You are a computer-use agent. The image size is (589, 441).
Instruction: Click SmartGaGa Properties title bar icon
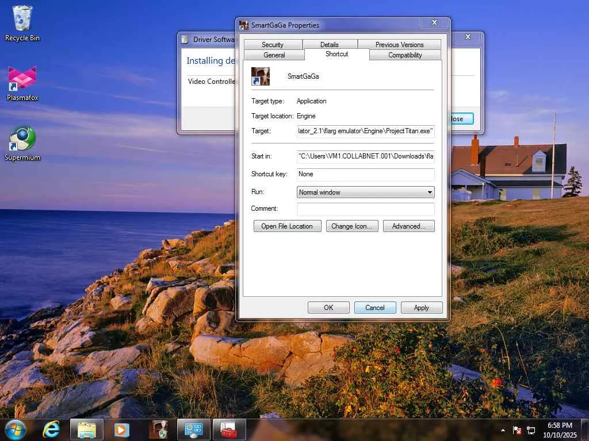(x=244, y=25)
